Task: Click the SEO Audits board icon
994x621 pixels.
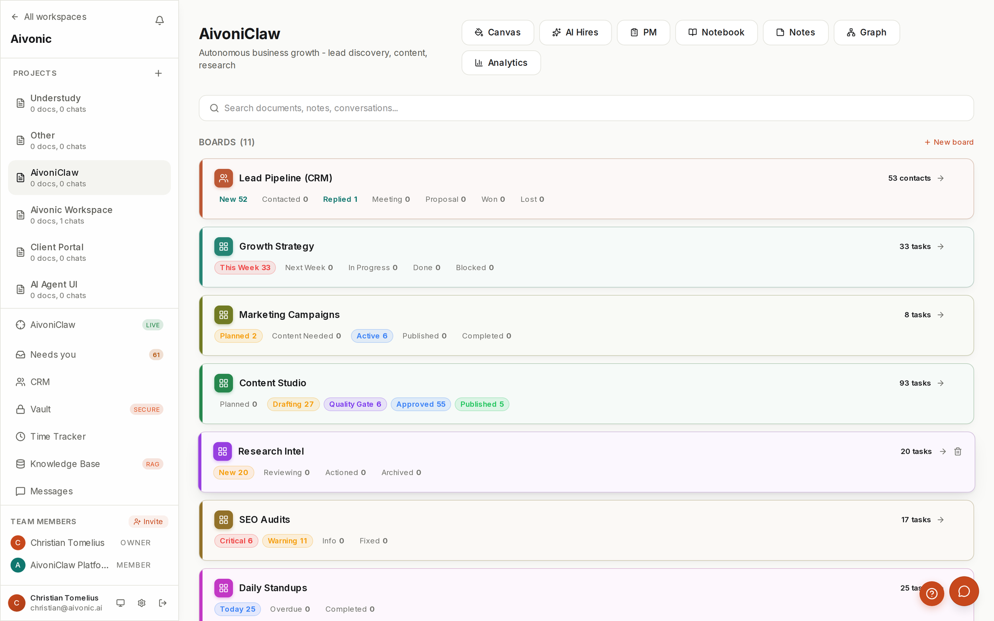Action: 223,520
